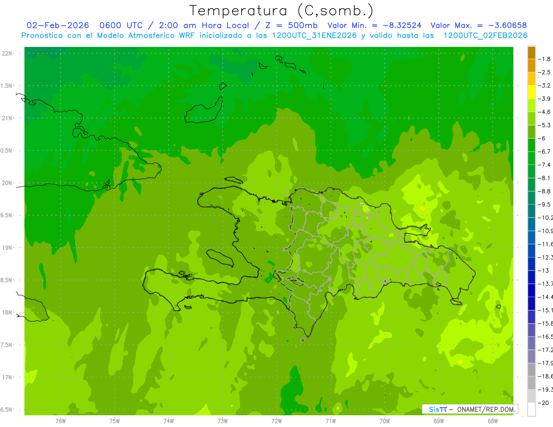This screenshot has height=427, width=553.
Task: Click the '-2.5' colorbar value
Action: [x=544, y=72]
